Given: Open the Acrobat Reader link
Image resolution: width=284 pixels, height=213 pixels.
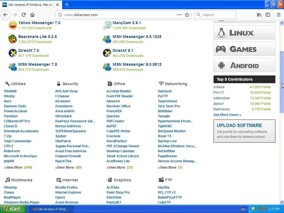Looking at the screenshot, I should pyautogui.click(x=119, y=91).
